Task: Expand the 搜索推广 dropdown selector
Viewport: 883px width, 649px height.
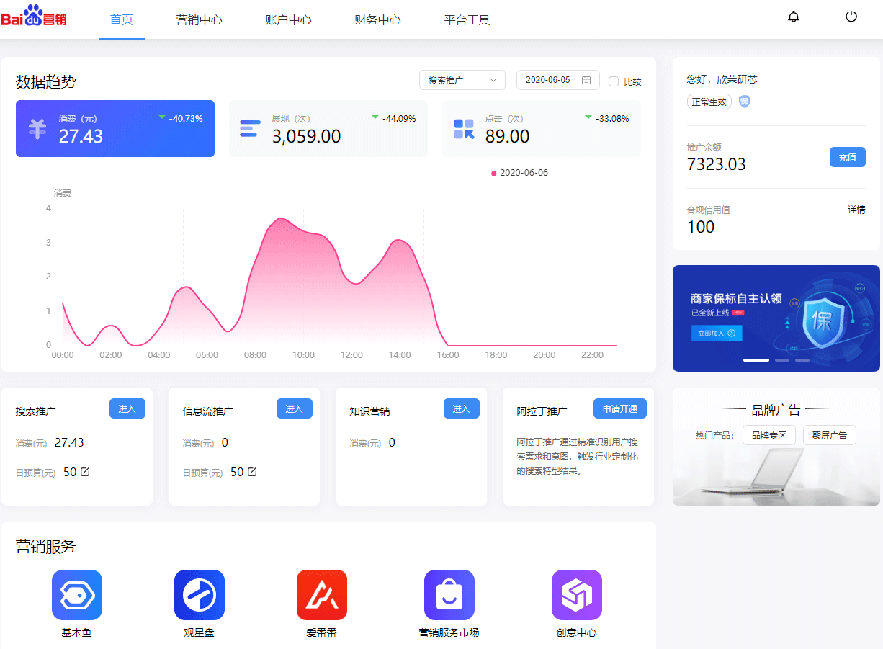Action: point(462,80)
